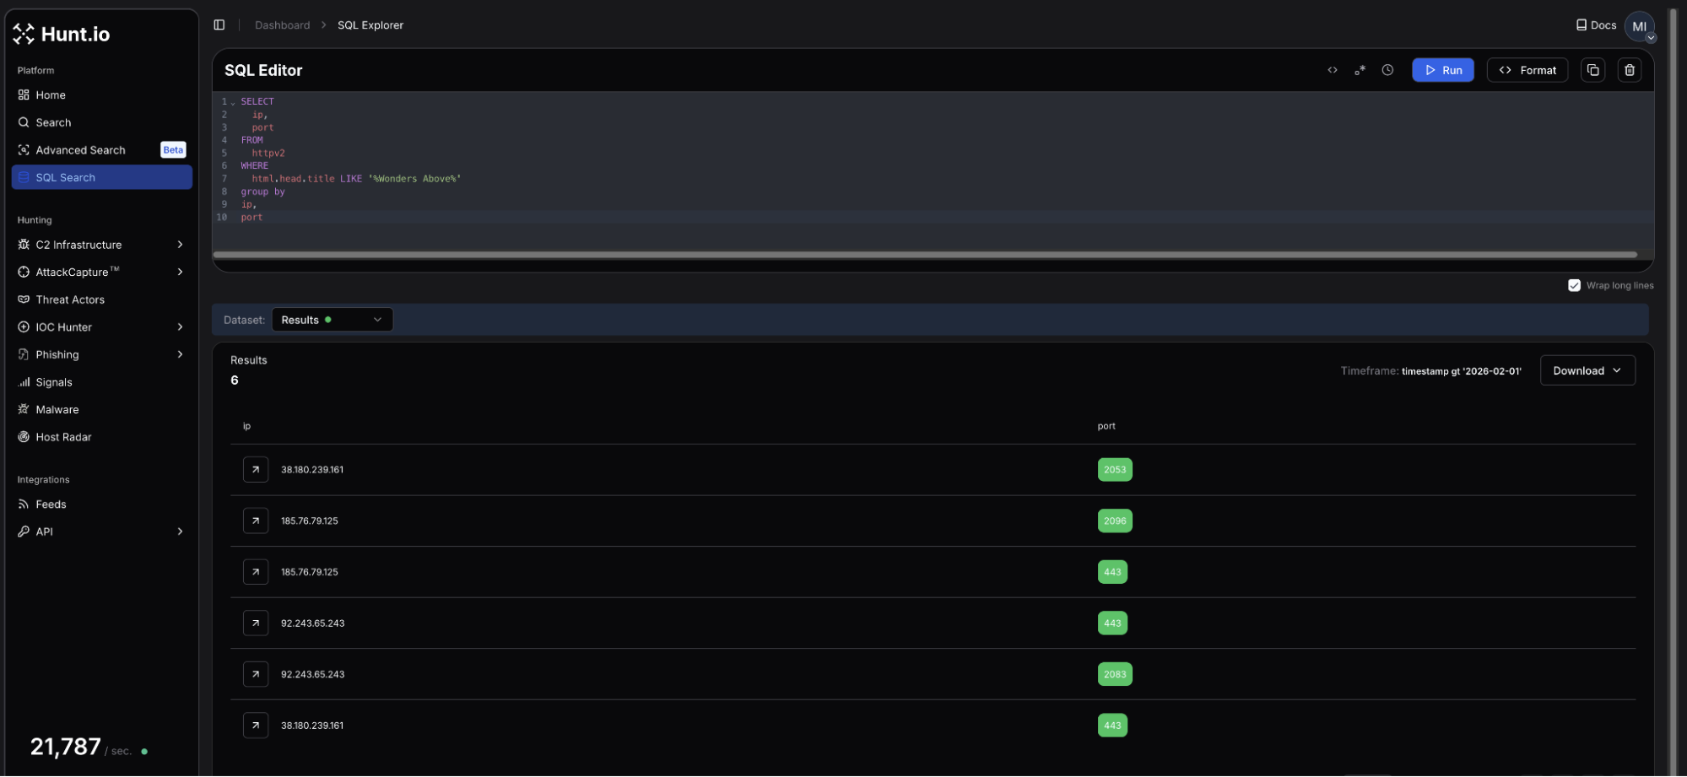This screenshot has width=1687, height=777.
Task: Open the Threat Actors page
Action: (70, 299)
